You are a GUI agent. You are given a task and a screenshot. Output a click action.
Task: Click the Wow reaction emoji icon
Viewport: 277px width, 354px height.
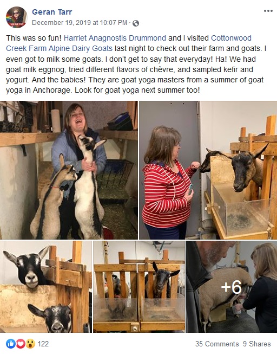[30, 344]
